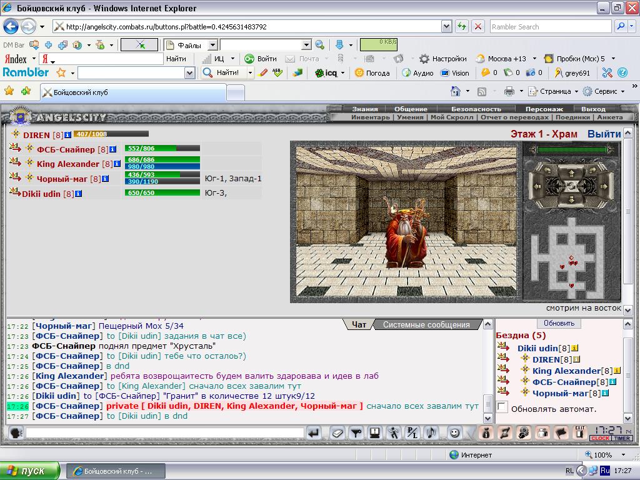Open the chat filter funnel icon
Viewport: 640px width, 480px height.
pyautogui.click(x=356, y=433)
